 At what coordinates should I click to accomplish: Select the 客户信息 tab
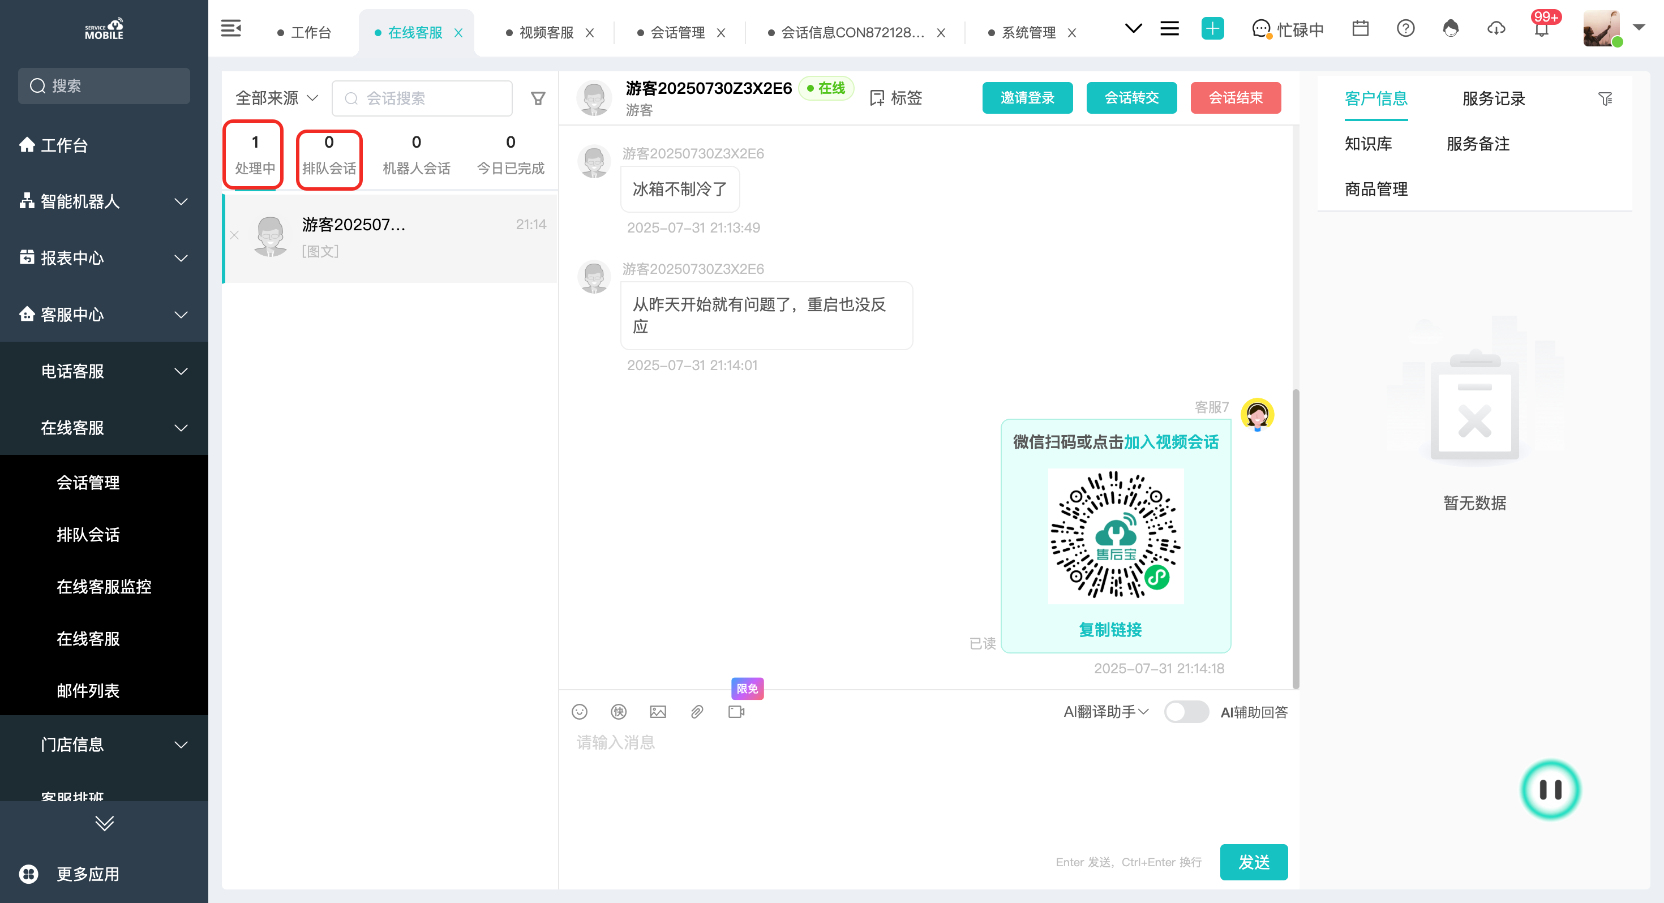tap(1376, 99)
